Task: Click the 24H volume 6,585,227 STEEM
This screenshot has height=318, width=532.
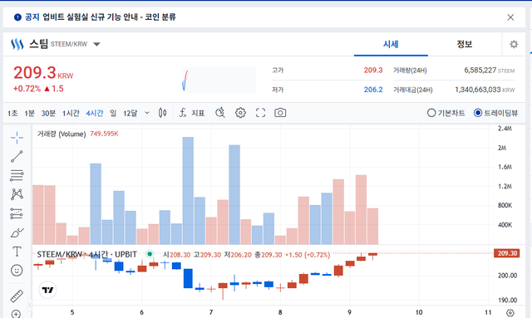Action: [x=490, y=71]
